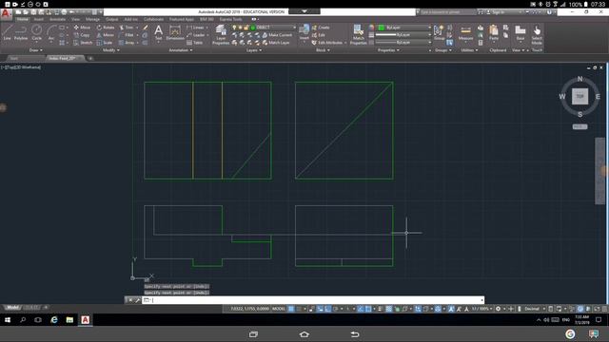
Task: Open the Home ribbon tab
Action: pyautogui.click(x=22, y=19)
